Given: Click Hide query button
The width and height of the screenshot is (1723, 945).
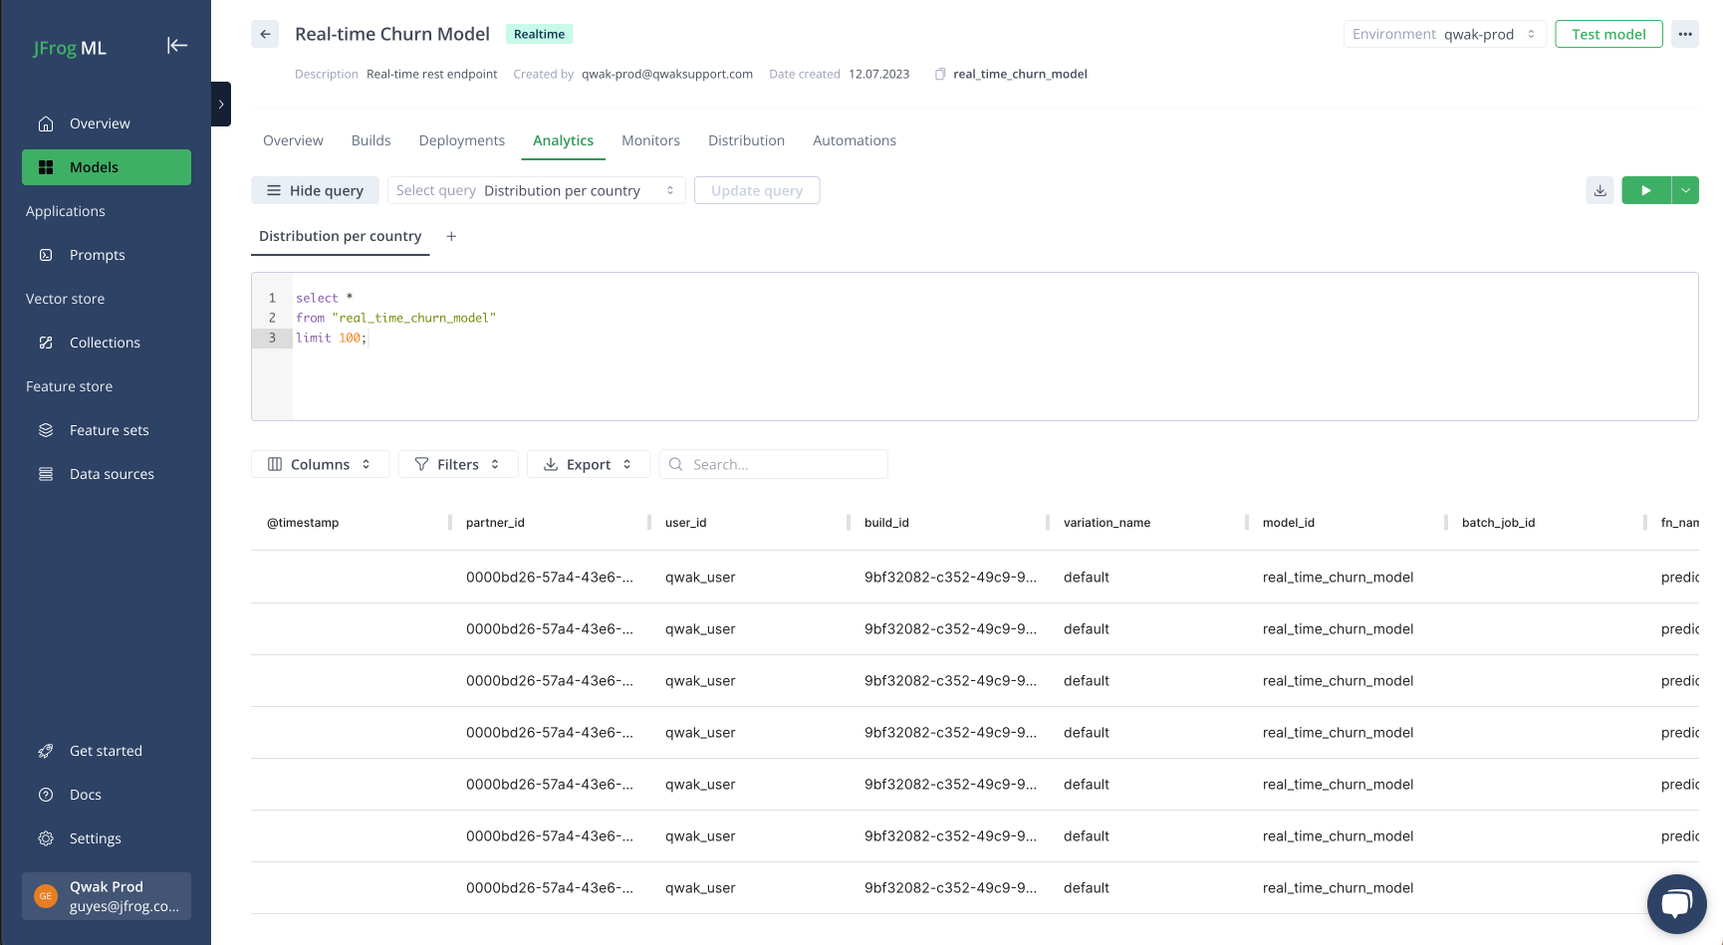Looking at the screenshot, I should [x=315, y=190].
